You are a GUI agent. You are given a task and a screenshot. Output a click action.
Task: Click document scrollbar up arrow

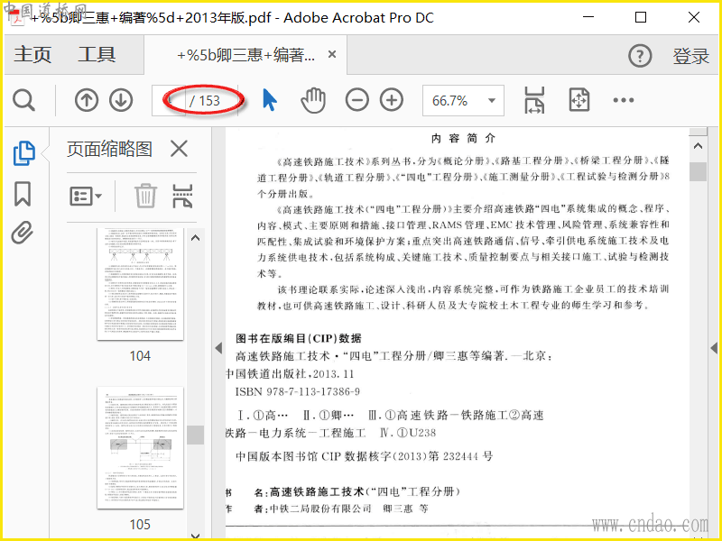pos(698,146)
